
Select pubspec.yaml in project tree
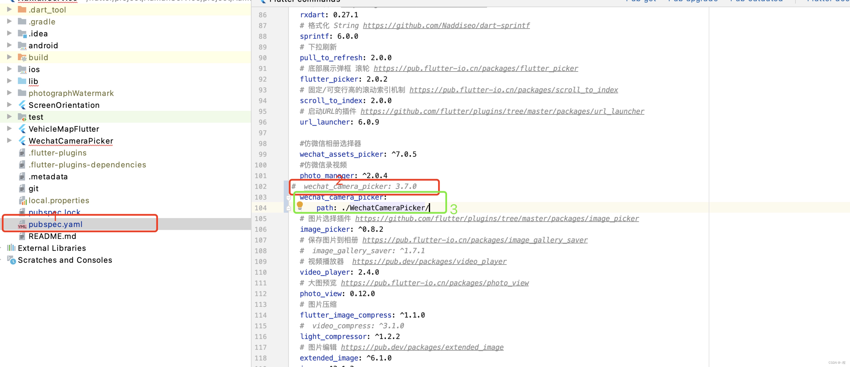tap(55, 224)
